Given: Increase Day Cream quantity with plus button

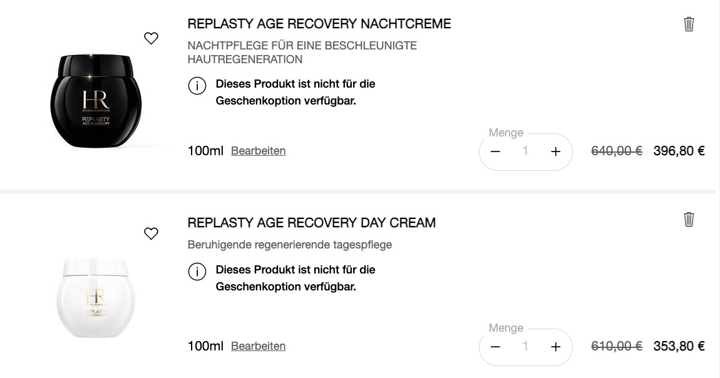Looking at the screenshot, I should click(x=555, y=347).
